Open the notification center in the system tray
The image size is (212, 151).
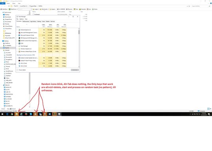pyautogui.click(x=209, y=114)
